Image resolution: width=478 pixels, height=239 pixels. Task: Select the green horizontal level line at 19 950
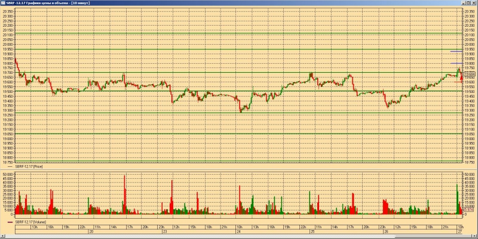[238, 49]
